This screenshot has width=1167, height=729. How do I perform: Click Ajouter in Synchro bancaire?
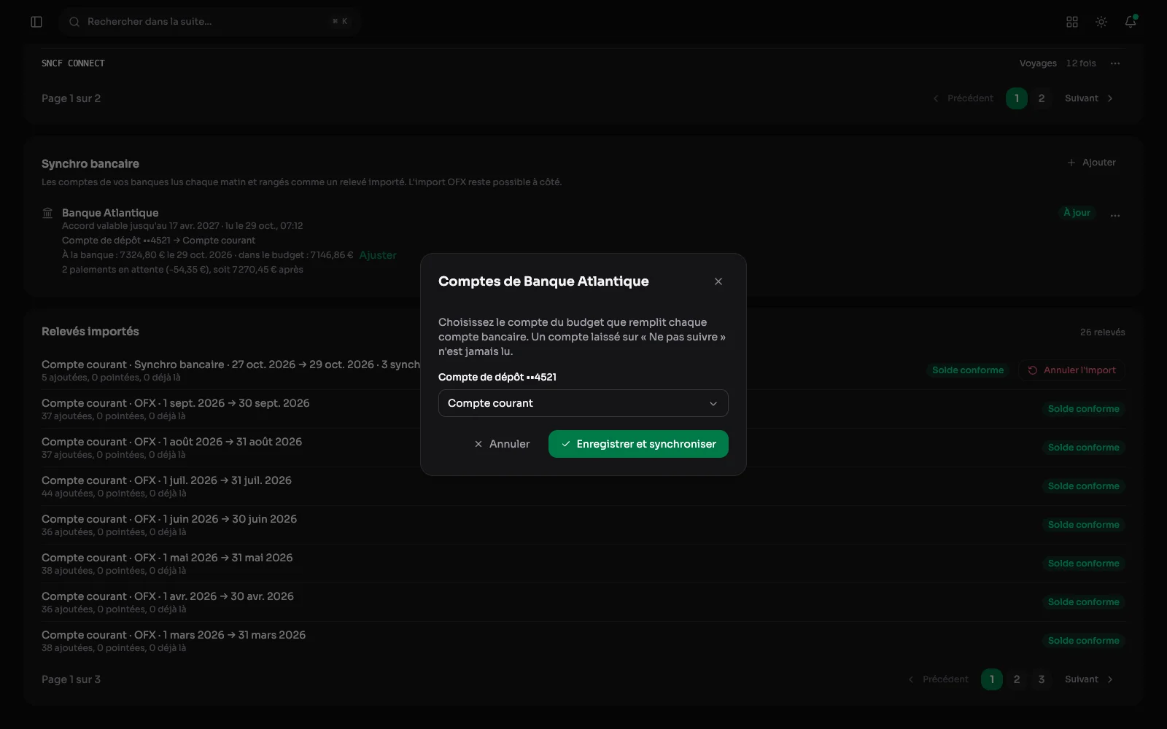click(1091, 163)
